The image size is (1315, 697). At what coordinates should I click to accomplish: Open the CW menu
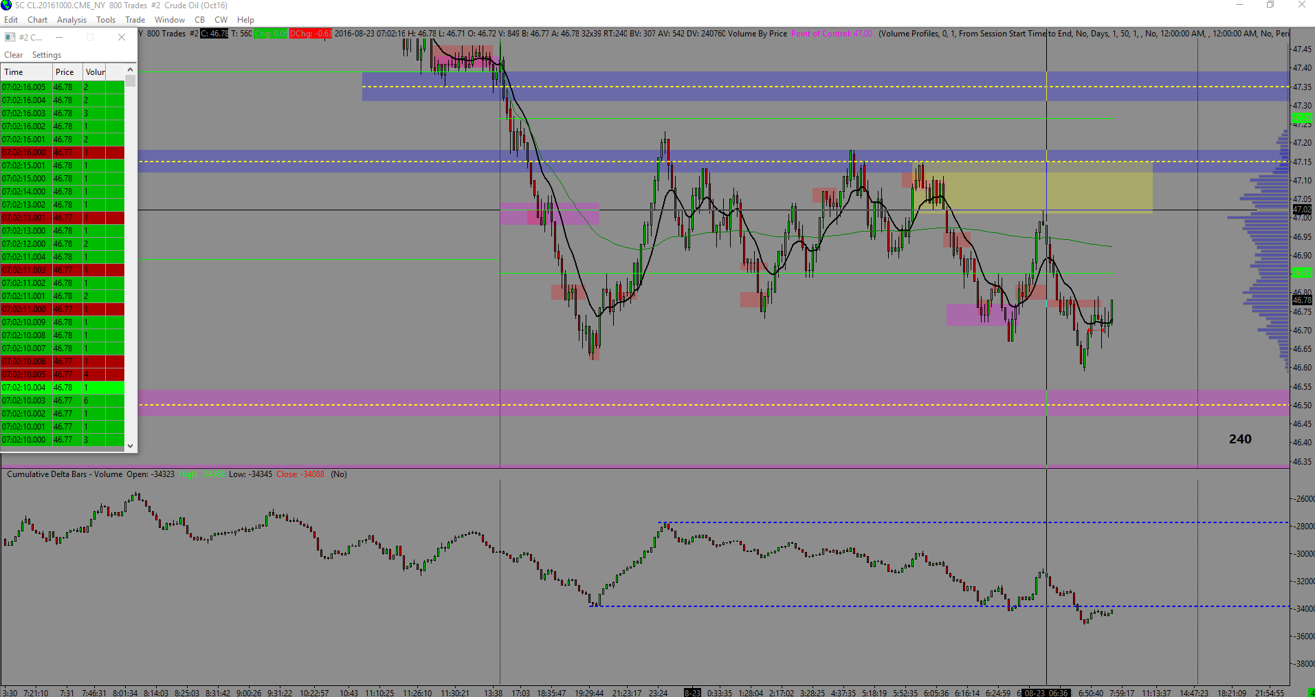[x=221, y=20]
